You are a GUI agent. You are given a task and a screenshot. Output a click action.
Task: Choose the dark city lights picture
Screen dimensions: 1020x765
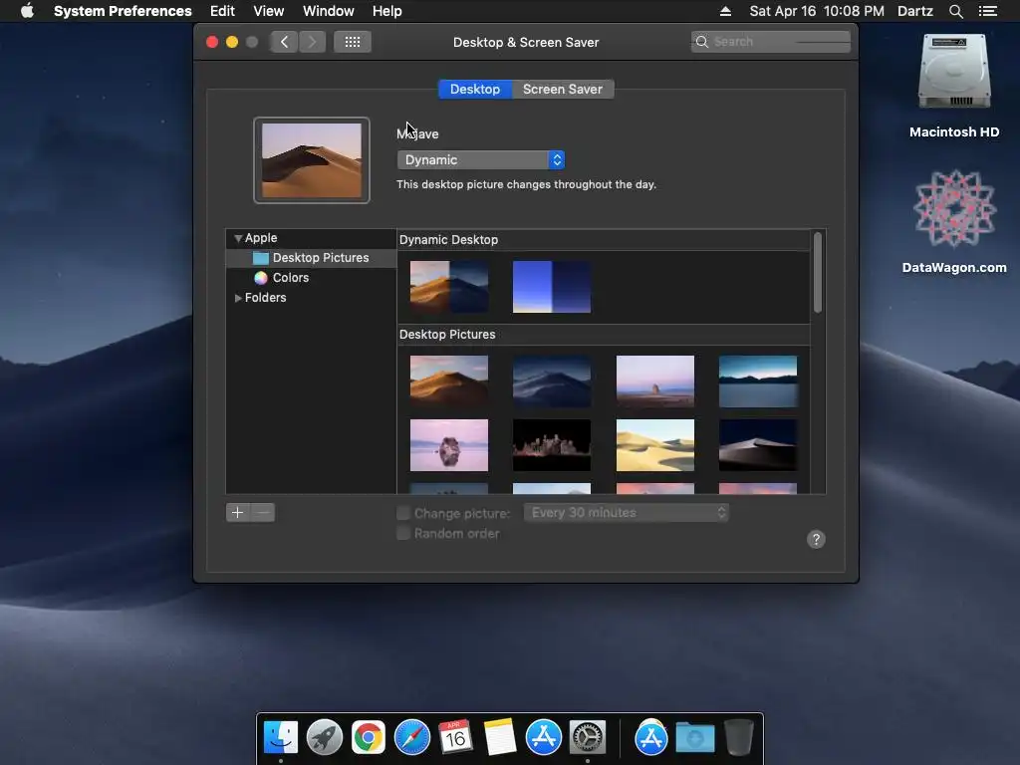[x=552, y=445]
